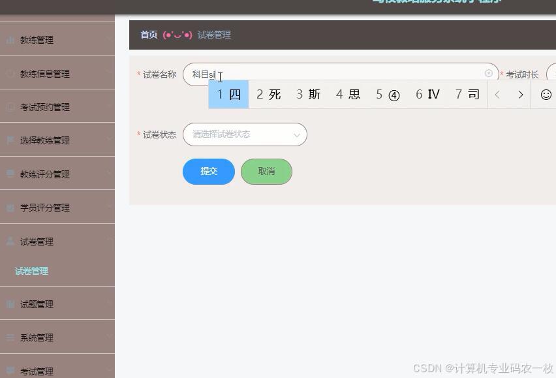Expand arrow on 试题管理 row

click(108, 302)
